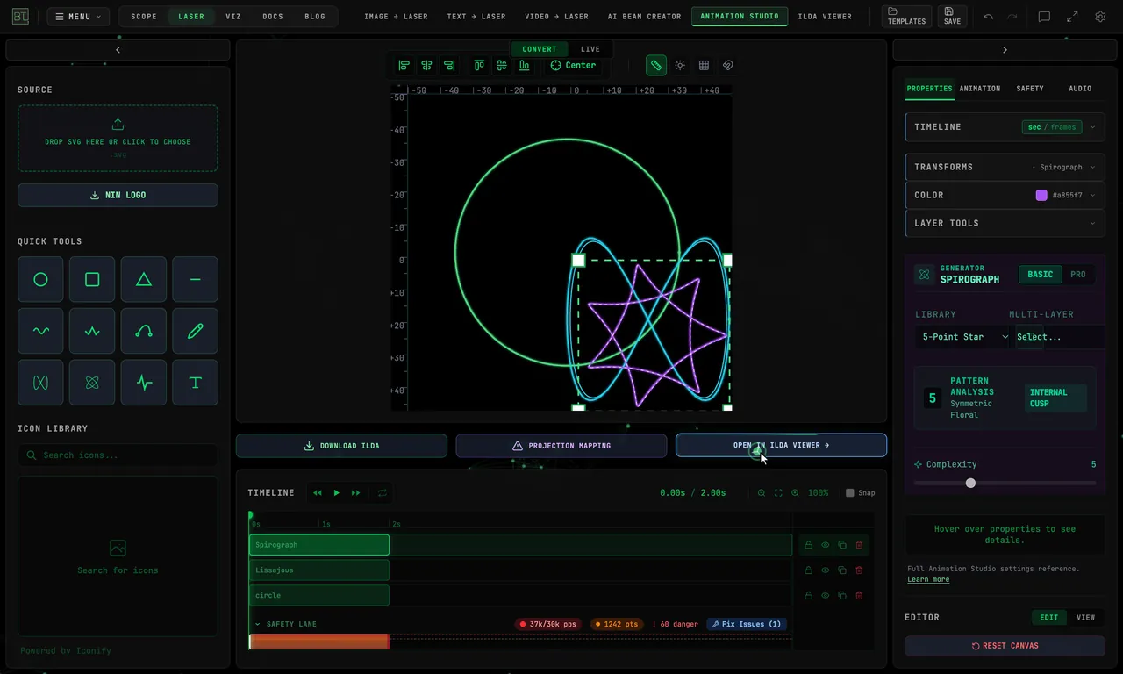Enable the Snap checkbox
The image size is (1123, 674).
click(x=849, y=493)
